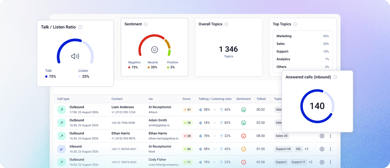The width and height of the screenshot is (390, 168).
Task: Click inbound arrow icon for 16:20 call
Action: tap(61, 149)
